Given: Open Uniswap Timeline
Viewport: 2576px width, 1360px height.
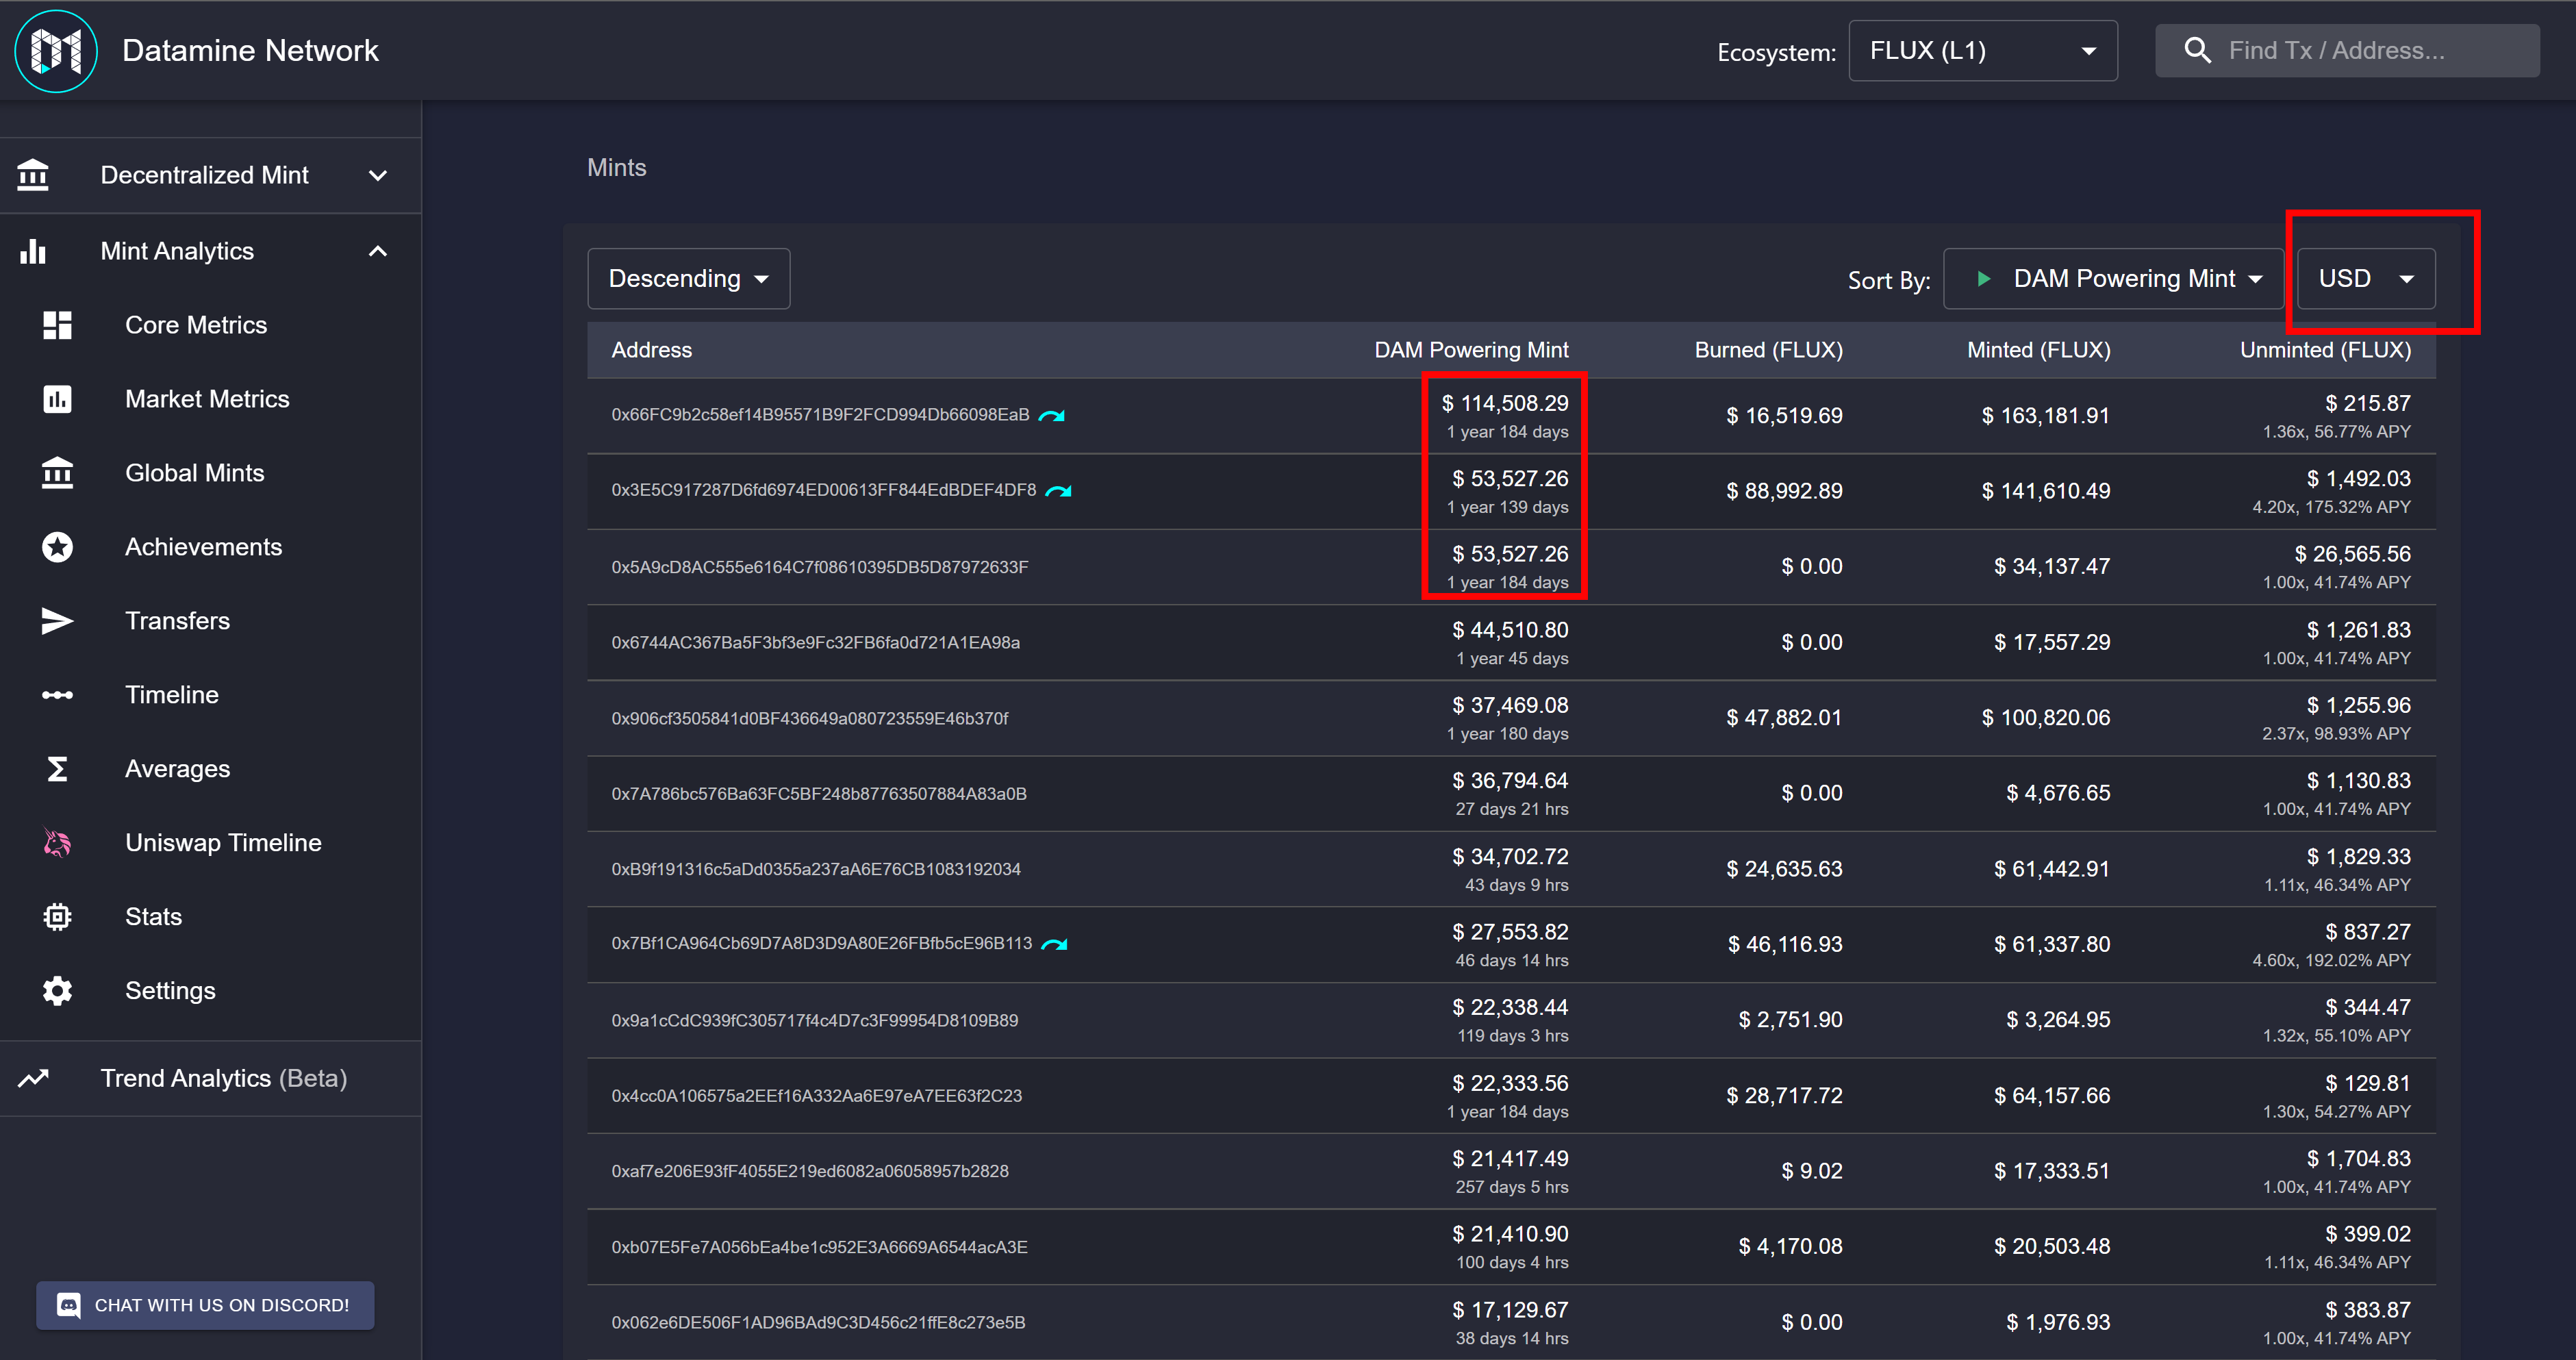Looking at the screenshot, I should pos(210,843).
